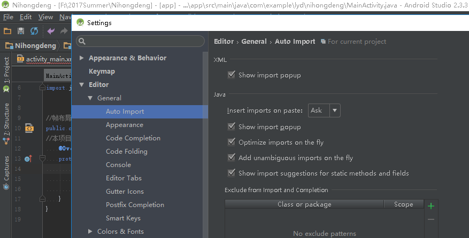The height and width of the screenshot is (238, 469).
Task: Open Editor Tabs settings
Action: pos(124,178)
